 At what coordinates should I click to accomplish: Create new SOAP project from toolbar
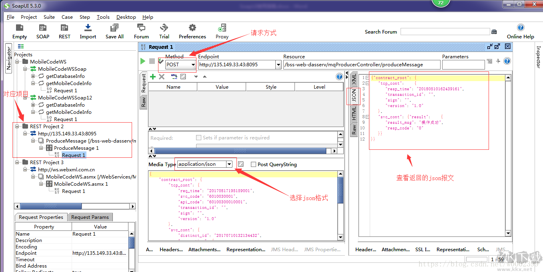pyautogui.click(x=43, y=32)
